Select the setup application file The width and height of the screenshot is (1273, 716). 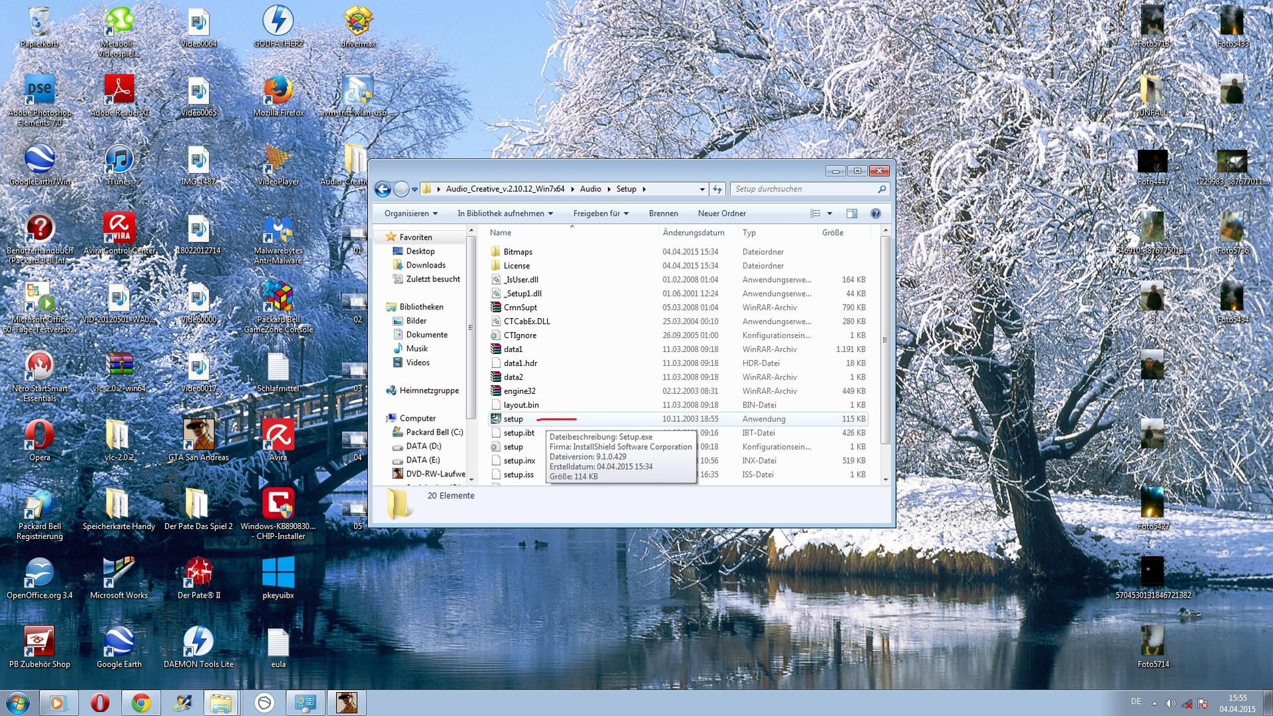[x=679, y=419]
